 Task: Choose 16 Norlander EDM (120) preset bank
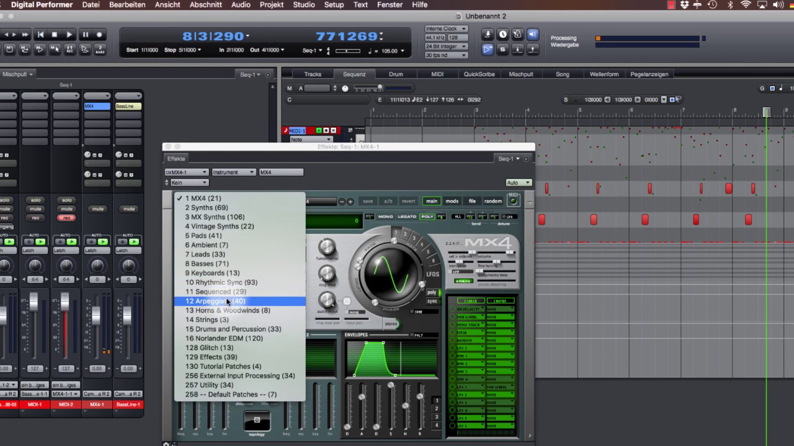point(240,338)
